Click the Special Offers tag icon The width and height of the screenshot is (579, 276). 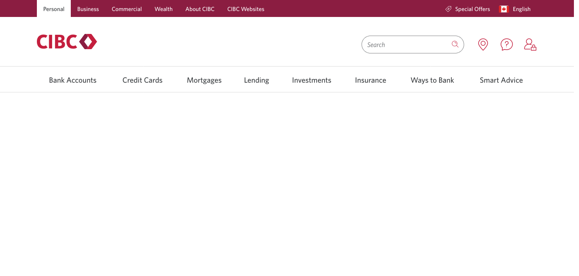pos(448,9)
